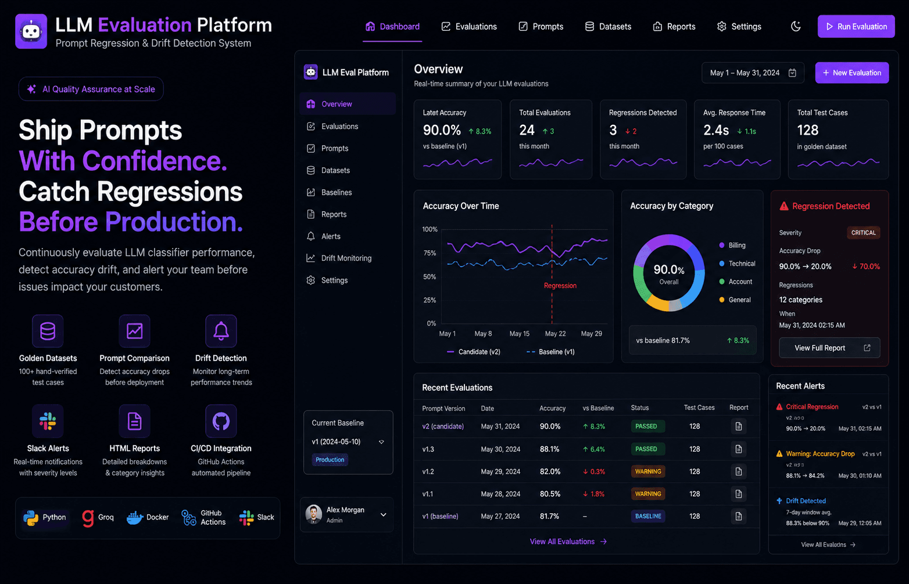The height and width of the screenshot is (584, 909).
Task: Expand the Alex Morgan user menu chevron
Action: [x=384, y=515]
